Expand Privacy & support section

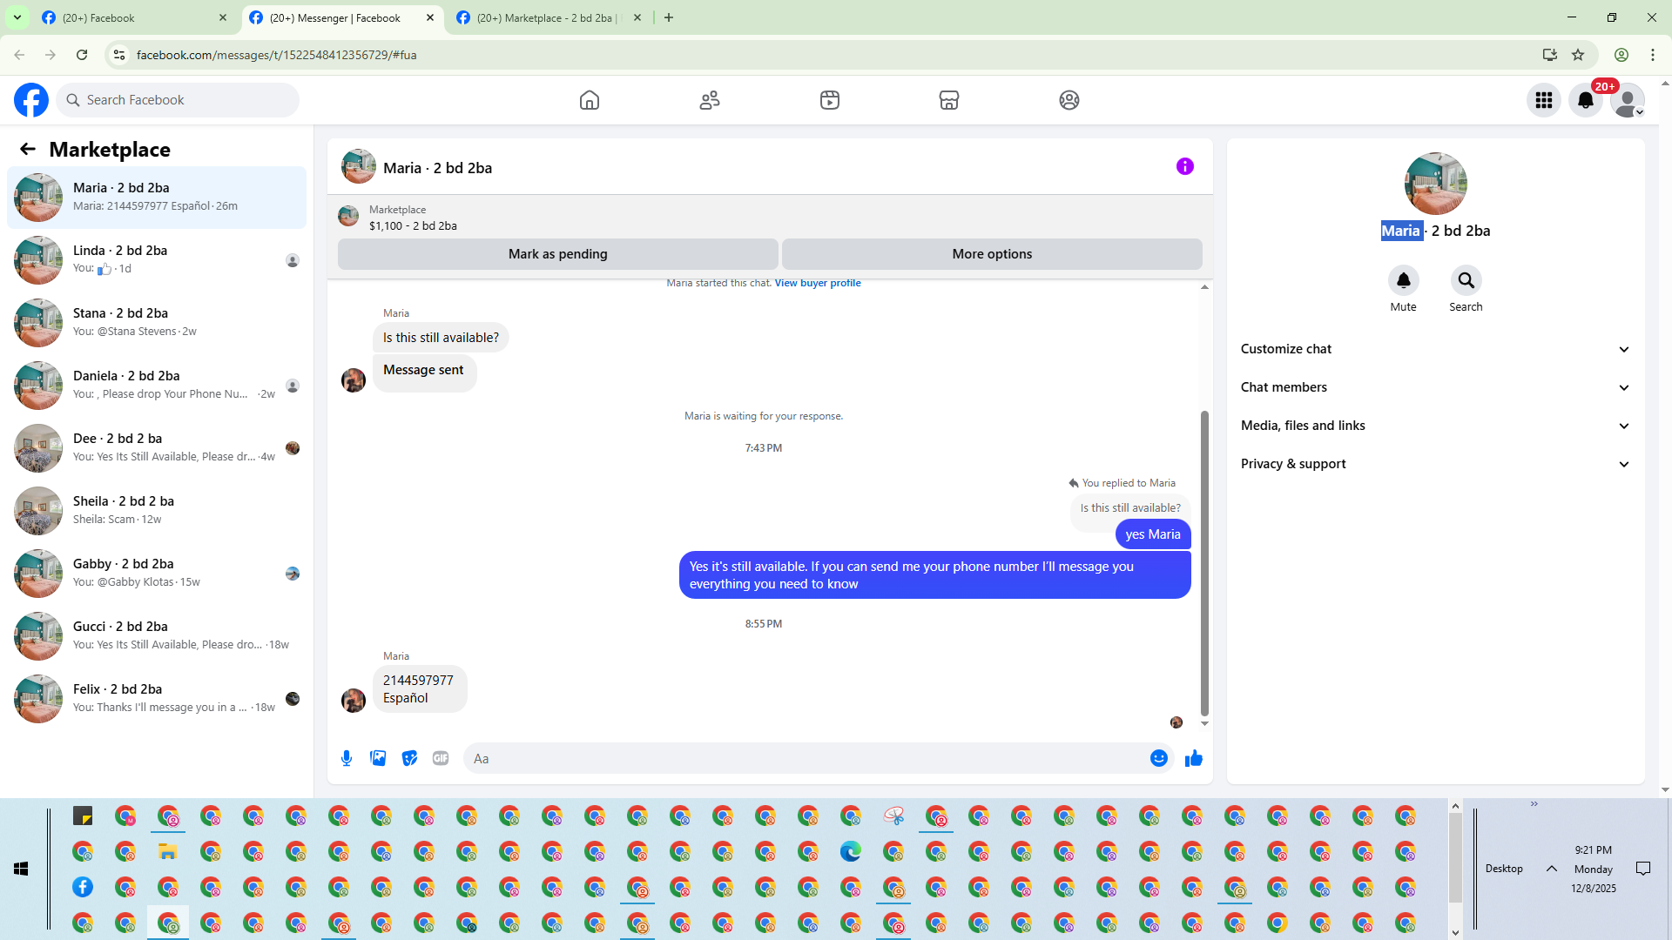(x=1435, y=464)
